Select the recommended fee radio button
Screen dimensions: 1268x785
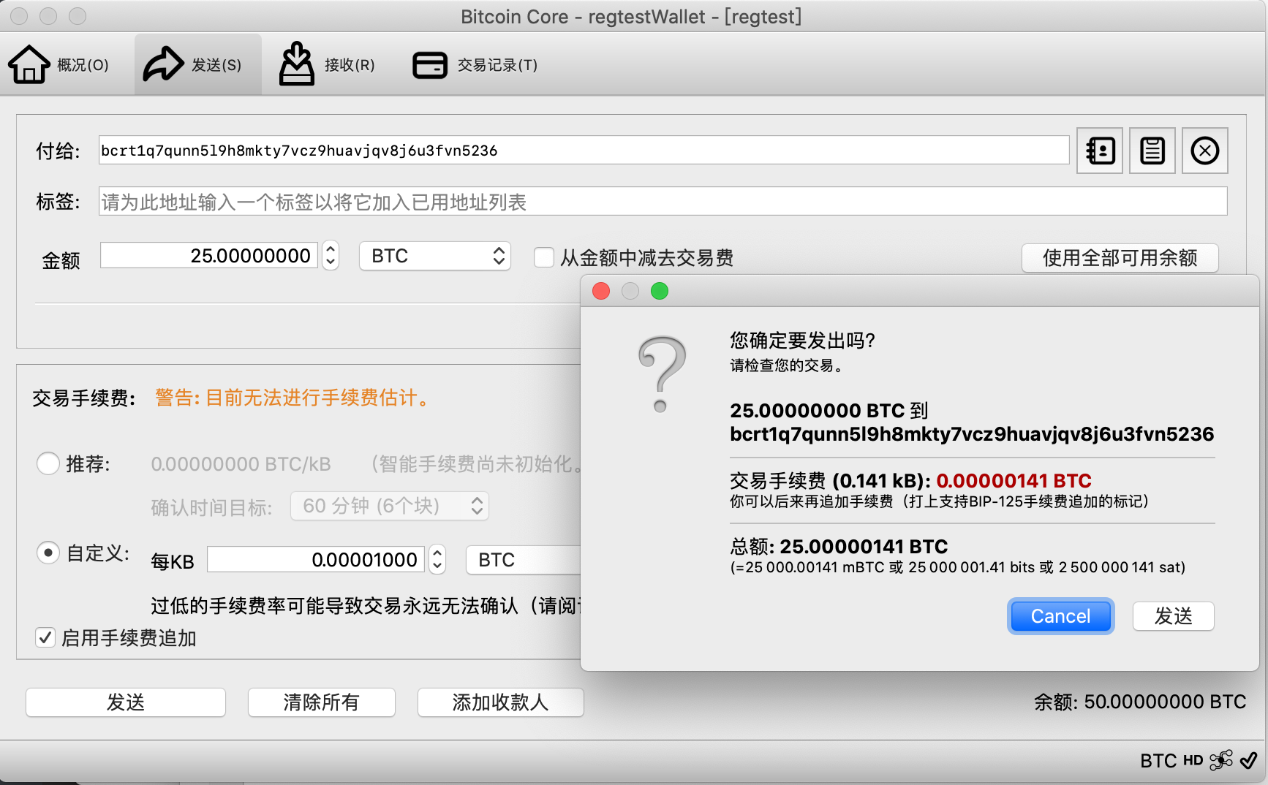[48, 463]
